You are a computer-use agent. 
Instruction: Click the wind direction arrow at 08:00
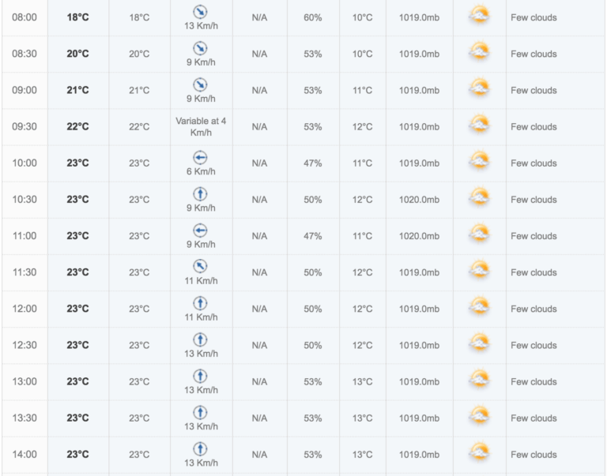[x=200, y=12]
